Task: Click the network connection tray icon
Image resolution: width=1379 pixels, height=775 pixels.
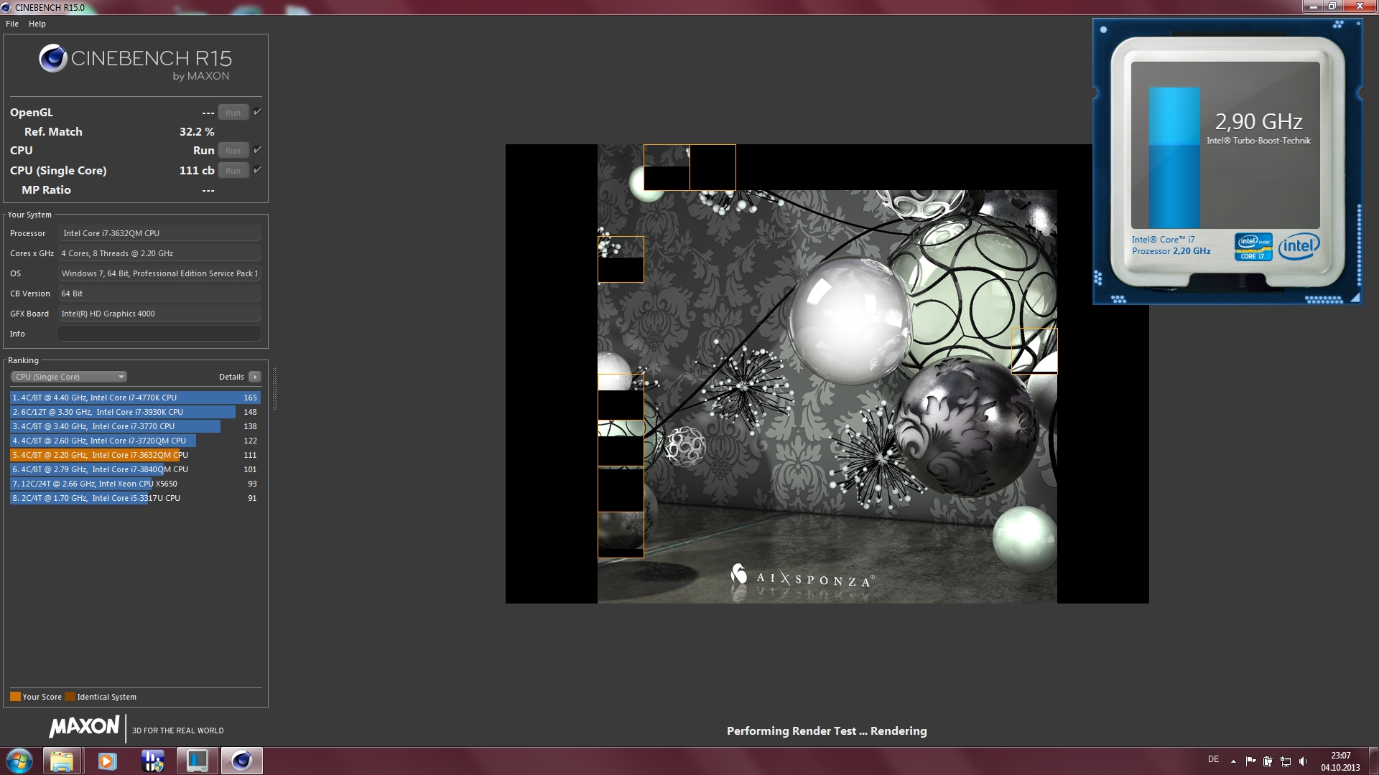Action: coord(1286,761)
